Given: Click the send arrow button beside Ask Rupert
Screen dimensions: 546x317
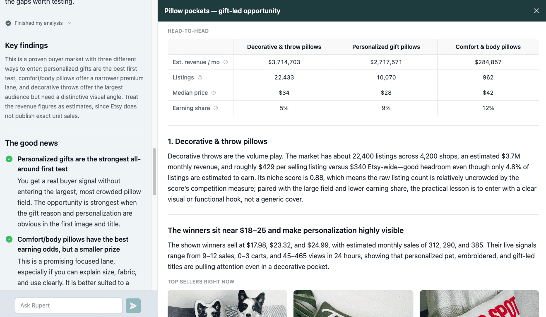Looking at the screenshot, I should point(133,306).
